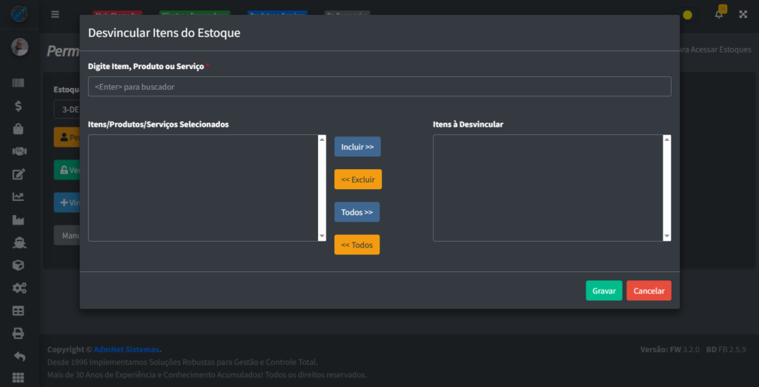The height and width of the screenshot is (387, 759).
Task: Click the notification bell icon
Action: [x=718, y=14]
